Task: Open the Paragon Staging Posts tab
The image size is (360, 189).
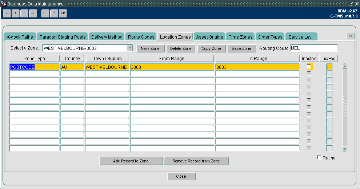Action: 63,37
